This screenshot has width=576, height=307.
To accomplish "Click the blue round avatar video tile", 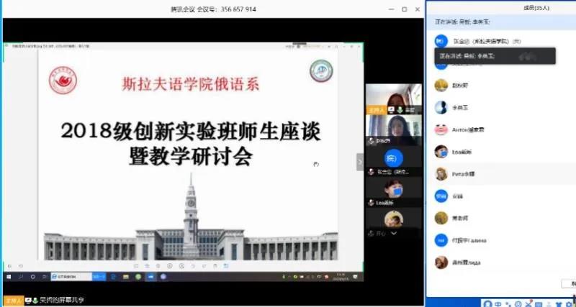I will 392,157.
